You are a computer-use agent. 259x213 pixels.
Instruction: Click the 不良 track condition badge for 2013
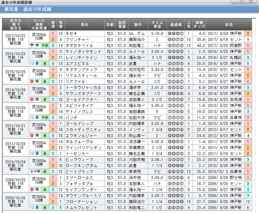click(x=45, y=117)
